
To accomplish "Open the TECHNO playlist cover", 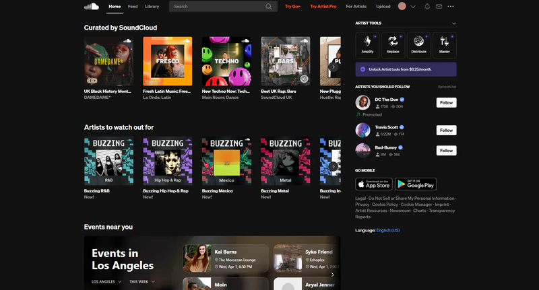I will (226, 61).
